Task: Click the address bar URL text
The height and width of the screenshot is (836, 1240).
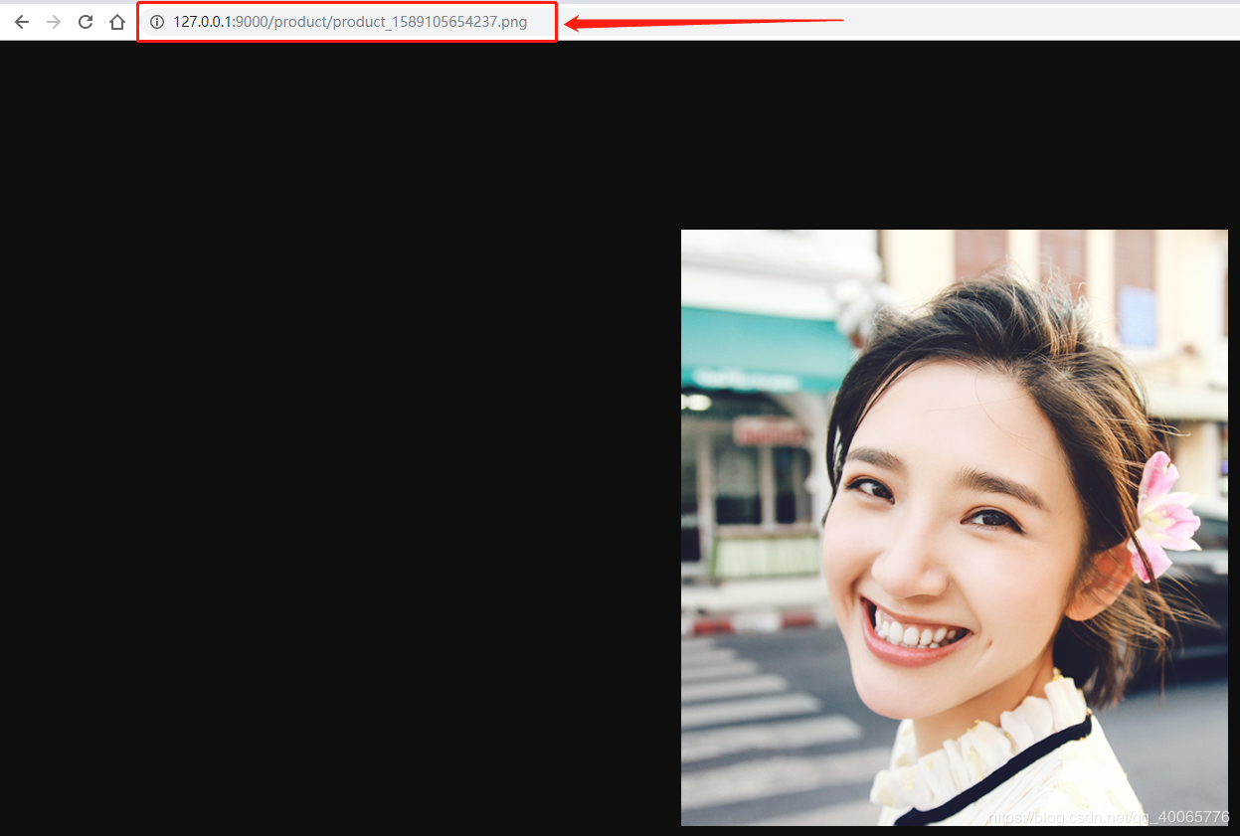Action: (x=350, y=22)
